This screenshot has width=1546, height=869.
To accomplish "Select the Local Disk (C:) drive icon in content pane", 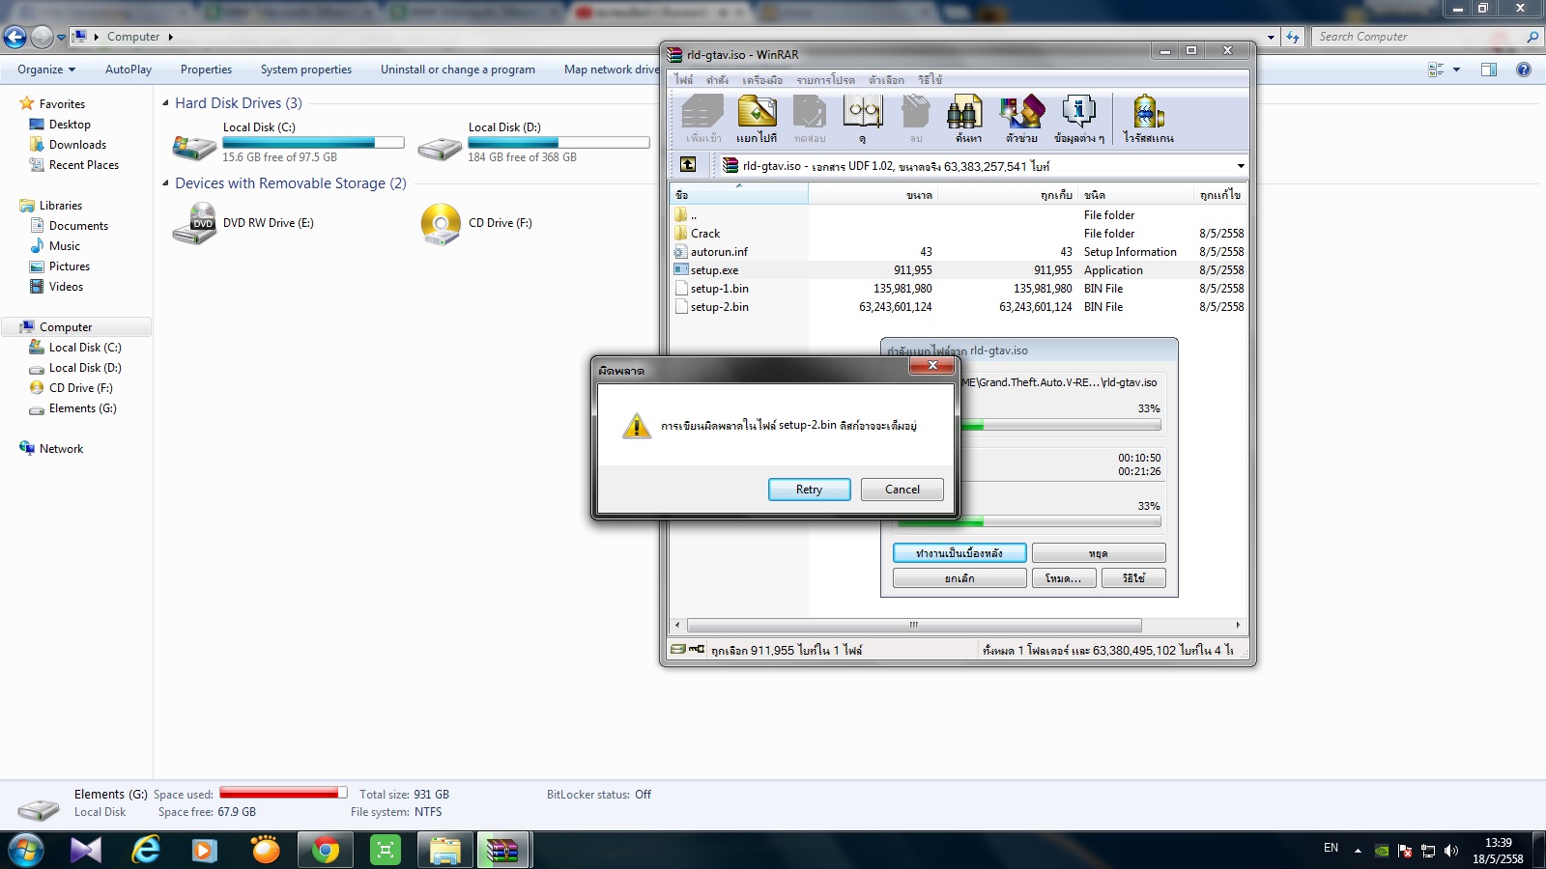I will click(194, 147).
